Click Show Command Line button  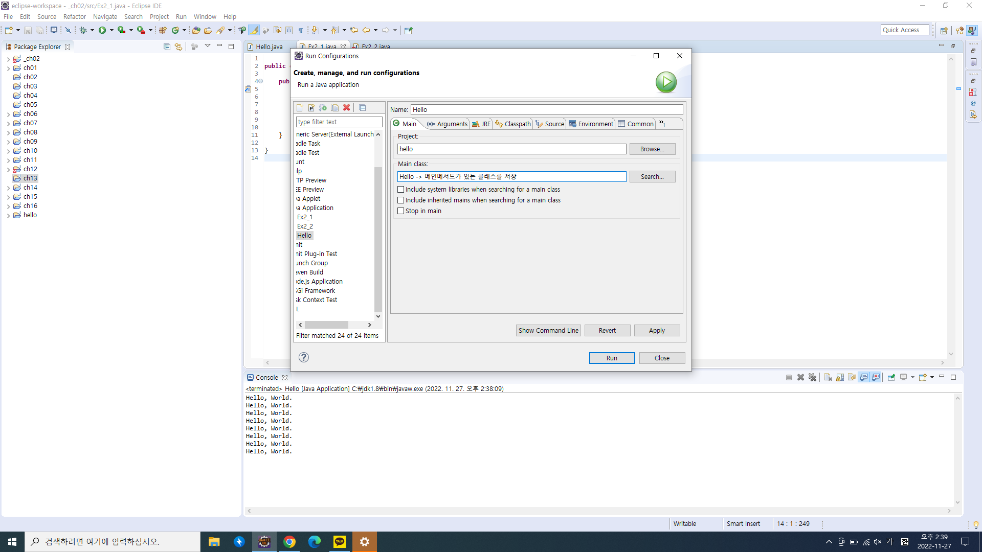click(548, 331)
